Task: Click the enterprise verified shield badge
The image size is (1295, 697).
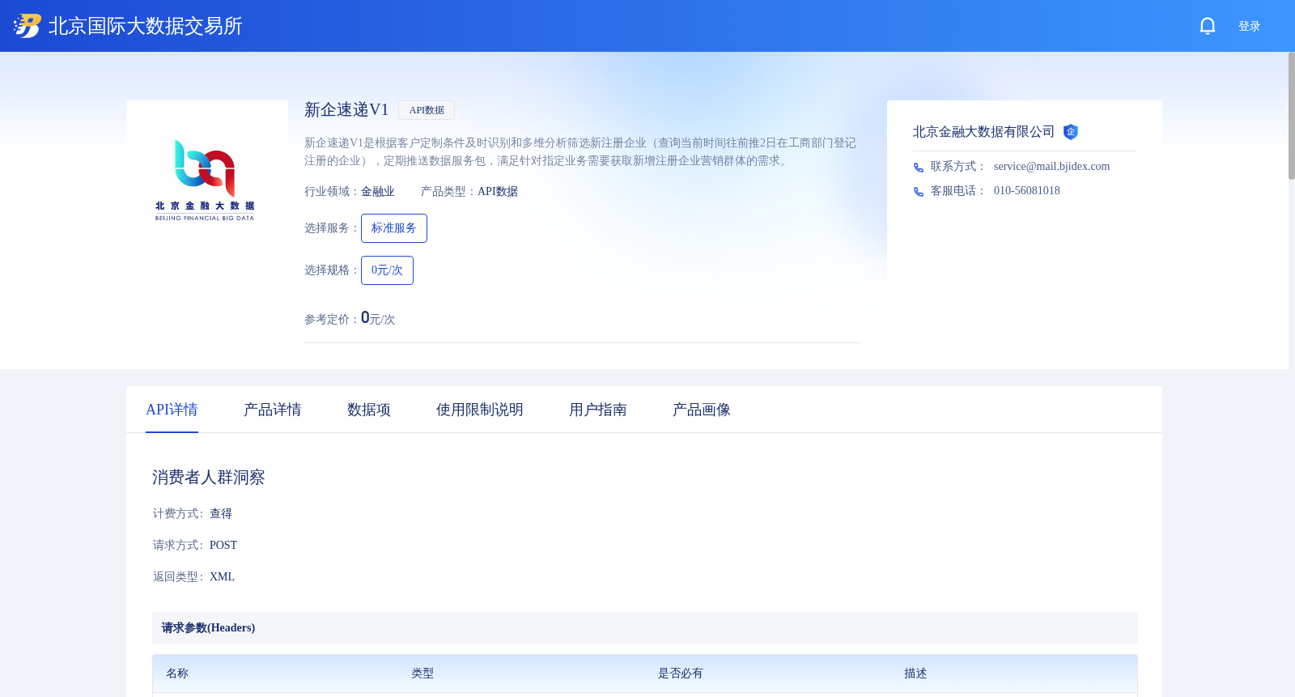Action: (1071, 132)
